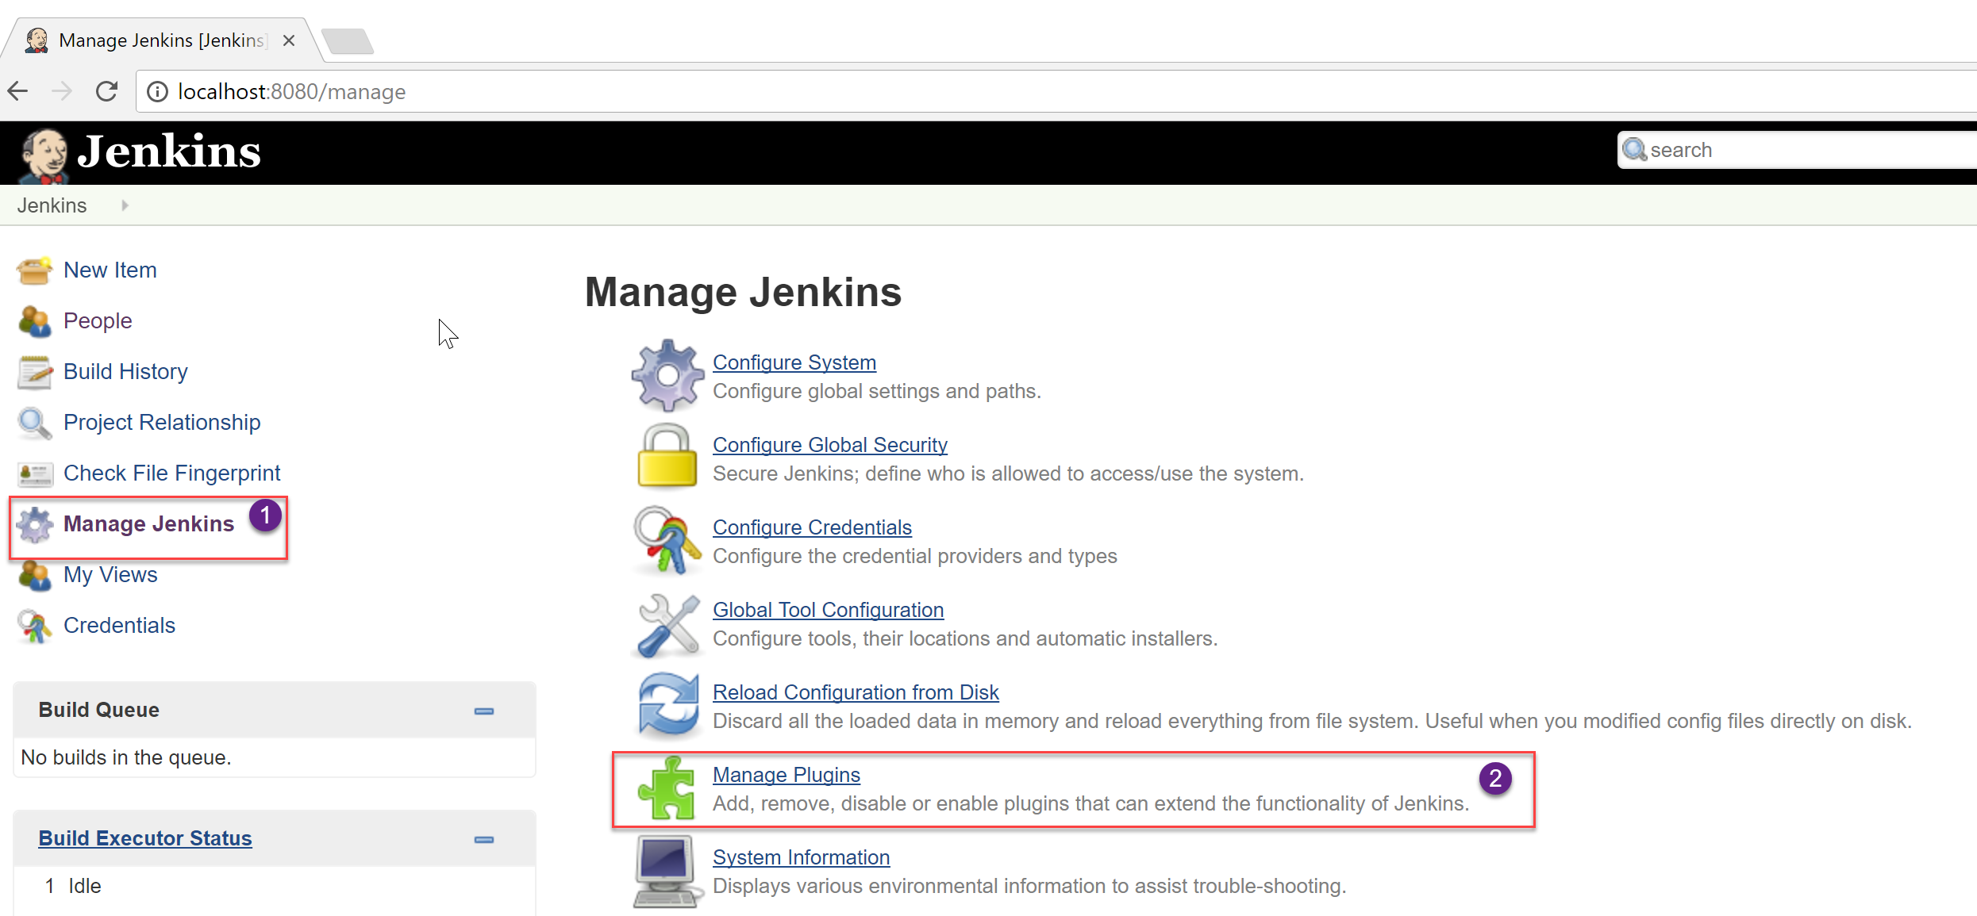Collapse the Build Executor Status panel
The width and height of the screenshot is (1977, 916).
click(484, 839)
